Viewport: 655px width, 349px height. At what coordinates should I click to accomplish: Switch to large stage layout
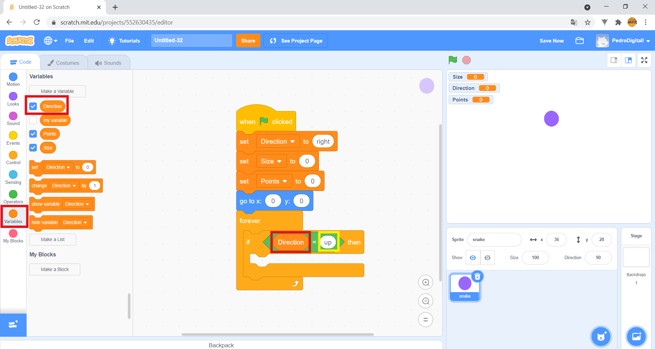(x=628, y=60)
